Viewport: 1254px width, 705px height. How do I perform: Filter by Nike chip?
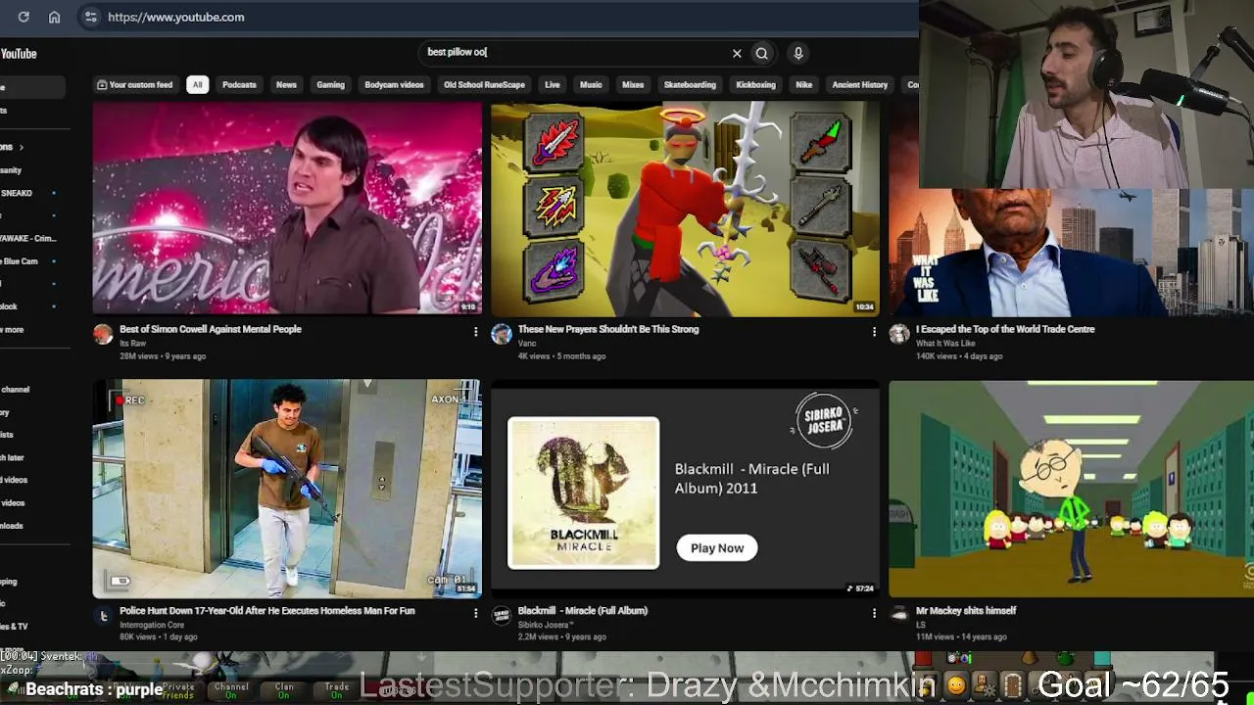tap(803, 84)
